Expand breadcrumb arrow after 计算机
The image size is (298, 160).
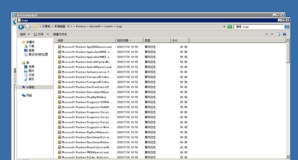(x=52, y=26)
